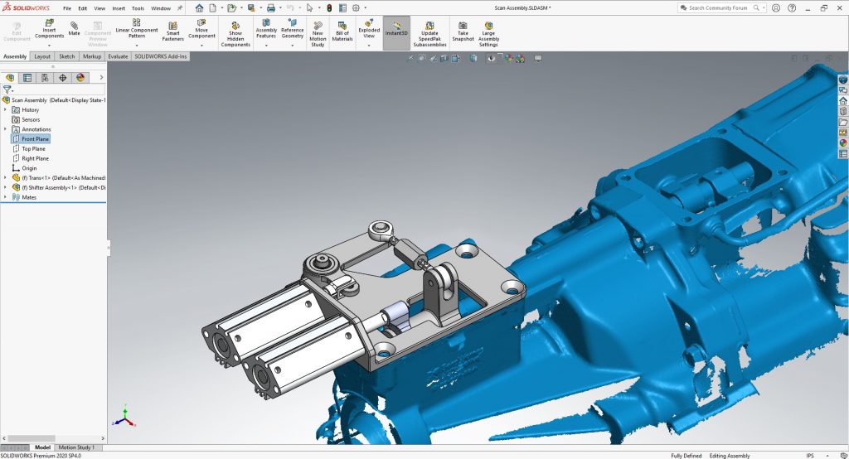Screen dimensions: 849x459
Task: Toggle Instant3D mode
Action: point(396,31)
